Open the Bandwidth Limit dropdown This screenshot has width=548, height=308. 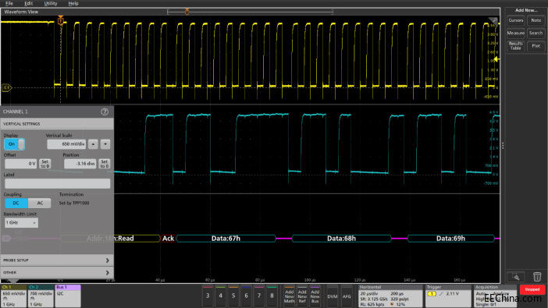21,223
